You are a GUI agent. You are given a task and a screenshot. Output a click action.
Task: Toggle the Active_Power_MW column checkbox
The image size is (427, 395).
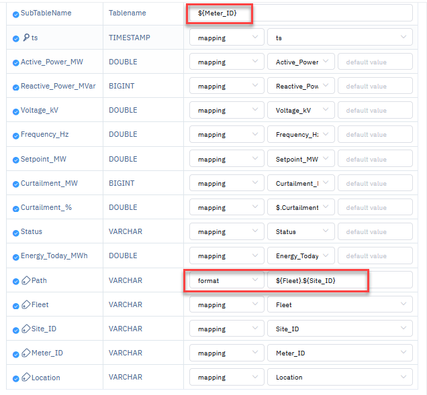[15, 62]
